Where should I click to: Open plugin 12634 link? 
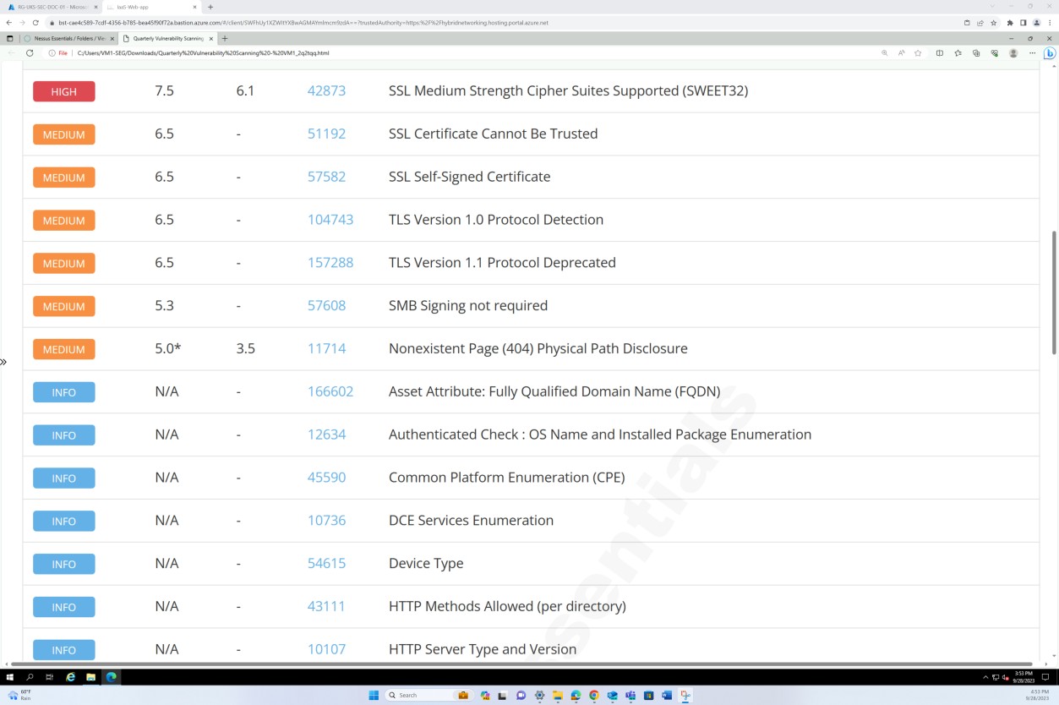tap(326, 434)
